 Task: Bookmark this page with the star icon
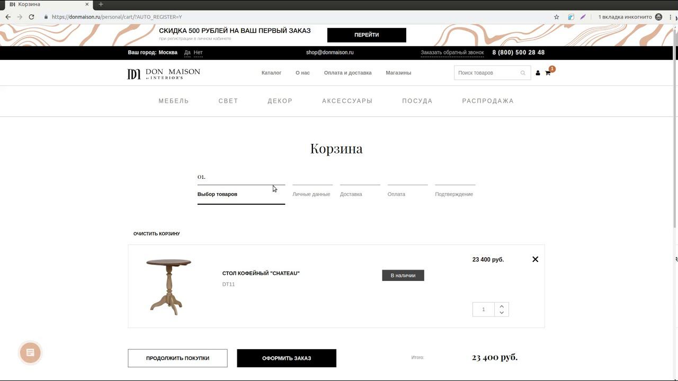pyautogui.click(x=557, y=17)
